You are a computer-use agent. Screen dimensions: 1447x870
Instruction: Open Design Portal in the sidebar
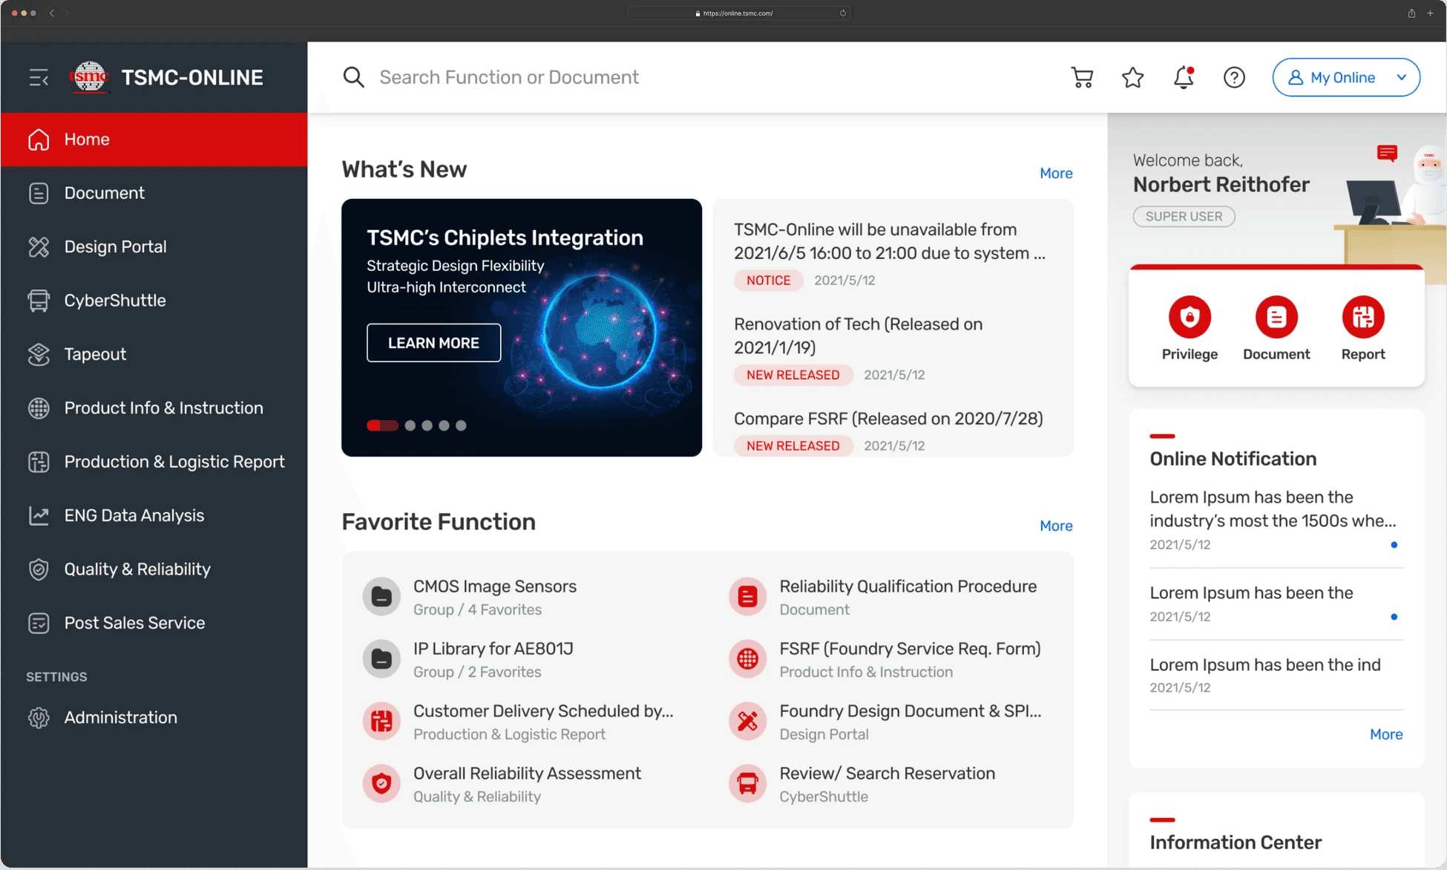click(154, 246)
